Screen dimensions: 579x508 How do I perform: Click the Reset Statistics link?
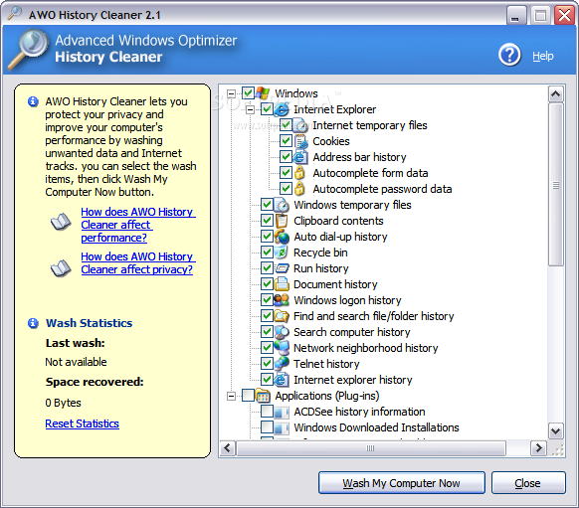pyautogui.click(x=82, y=423)
